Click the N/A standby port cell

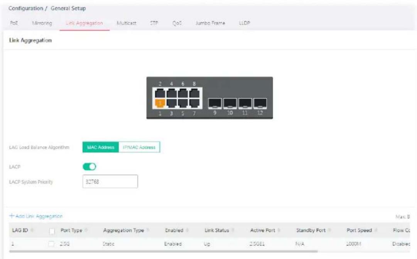coord(300,244)
